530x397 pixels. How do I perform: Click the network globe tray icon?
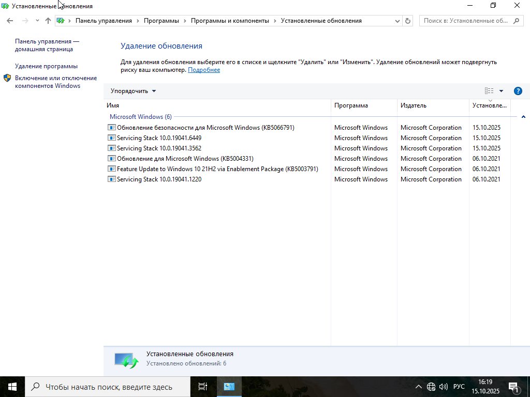point(431,387)
